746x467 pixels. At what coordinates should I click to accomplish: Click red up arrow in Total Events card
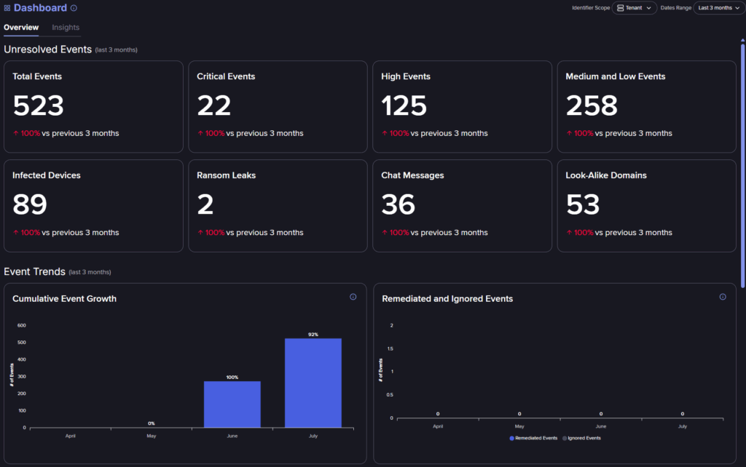pyautogui.click(x=15, y=134)
